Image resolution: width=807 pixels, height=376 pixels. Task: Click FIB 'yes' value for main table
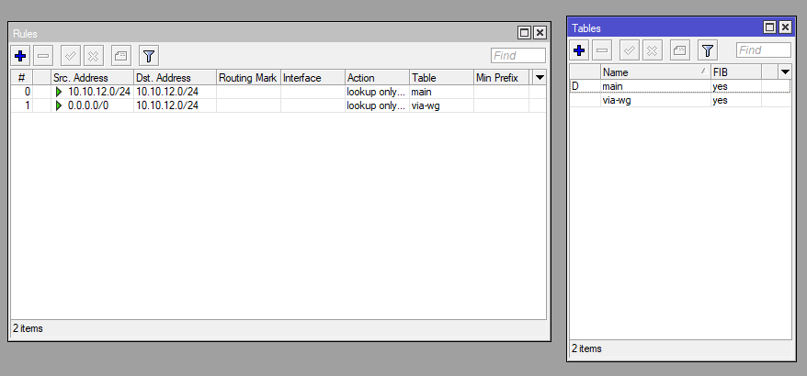(720, 86)
